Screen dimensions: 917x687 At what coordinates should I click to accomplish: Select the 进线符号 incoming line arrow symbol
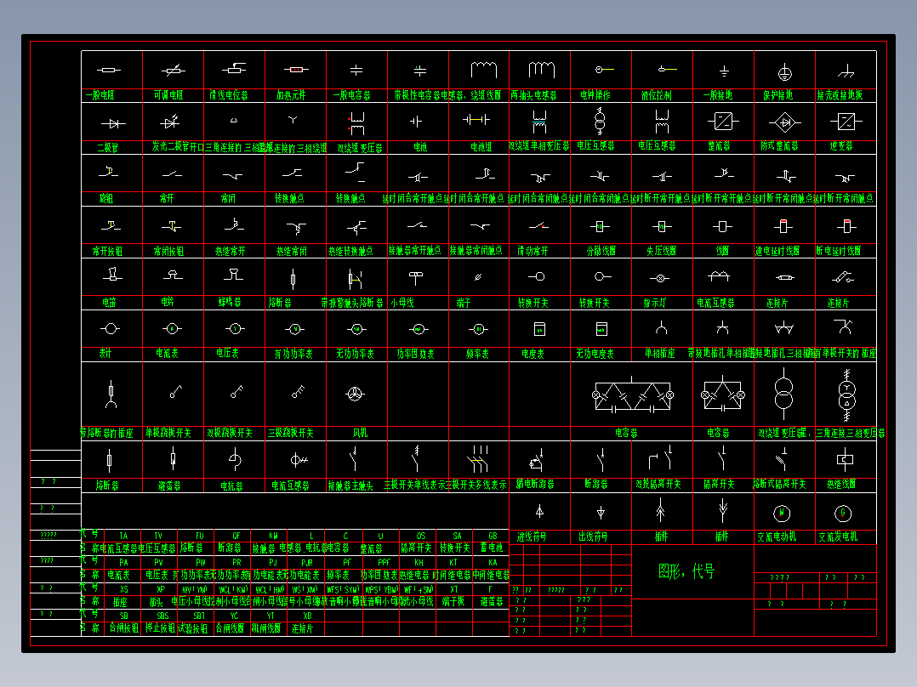540,512
